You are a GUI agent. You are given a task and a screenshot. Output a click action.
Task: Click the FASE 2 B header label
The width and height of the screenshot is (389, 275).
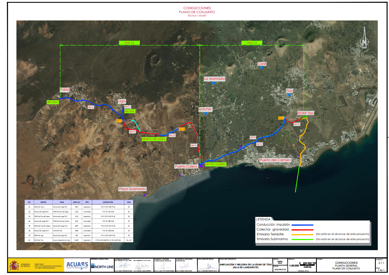pos(129,43)
